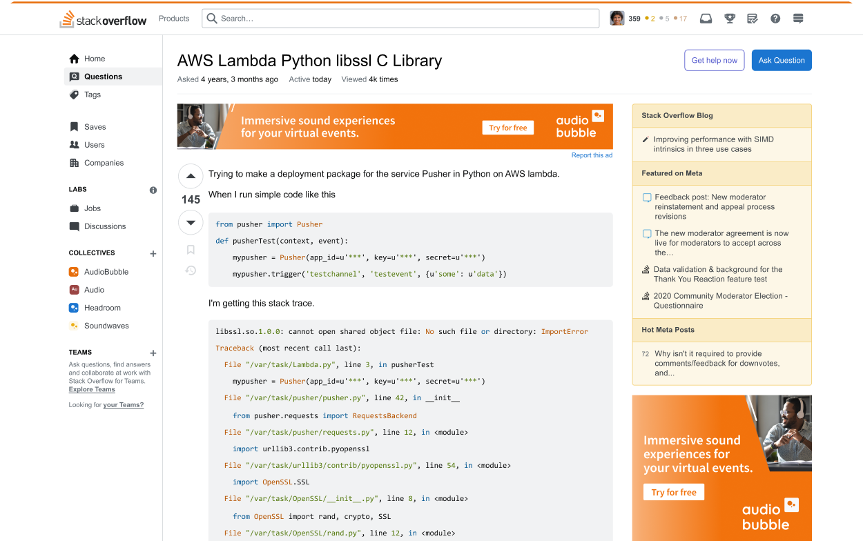Open Discussions under Labs
The width and height of the screenshot is (863, 541).
tap(113, 226)
